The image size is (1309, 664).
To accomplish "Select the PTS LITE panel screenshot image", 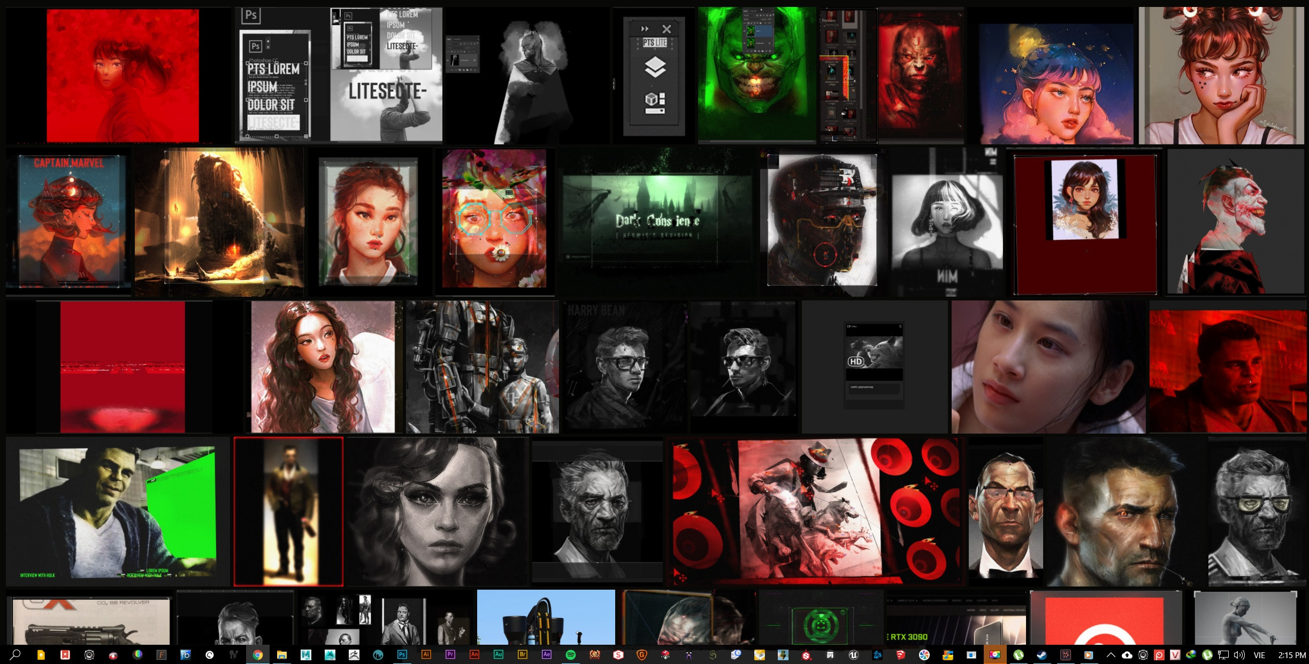I will [x=654, y=75].
